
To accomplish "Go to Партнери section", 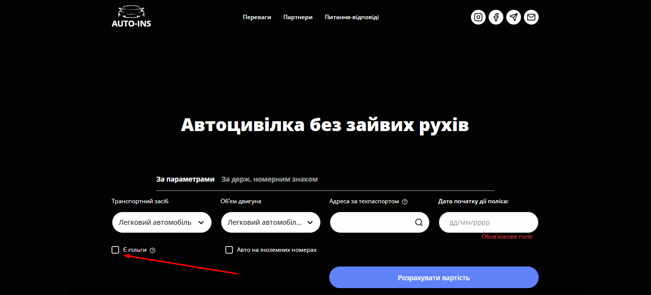I will point(298,17).
